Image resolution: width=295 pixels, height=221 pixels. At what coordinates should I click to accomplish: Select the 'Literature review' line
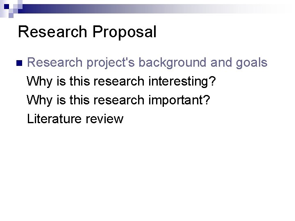(75, 119)
